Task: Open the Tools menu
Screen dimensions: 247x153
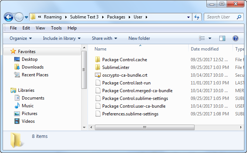Action: point(56,28)
